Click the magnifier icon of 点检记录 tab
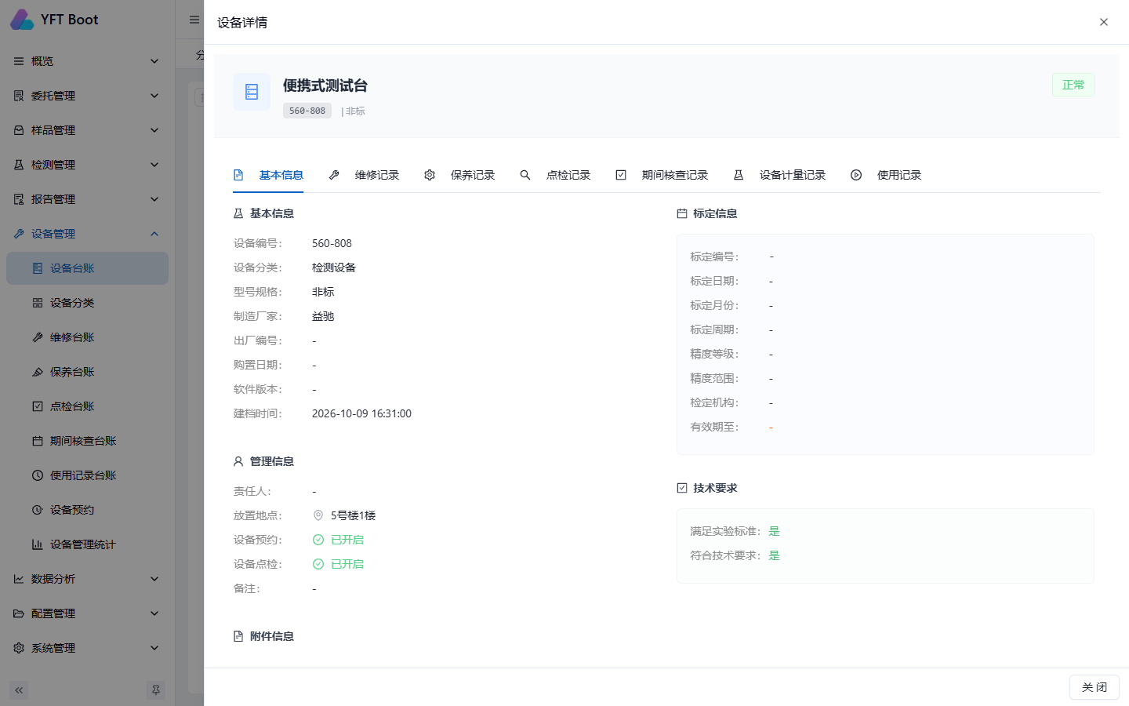The image size is (1129, 706). coord(525,175)
